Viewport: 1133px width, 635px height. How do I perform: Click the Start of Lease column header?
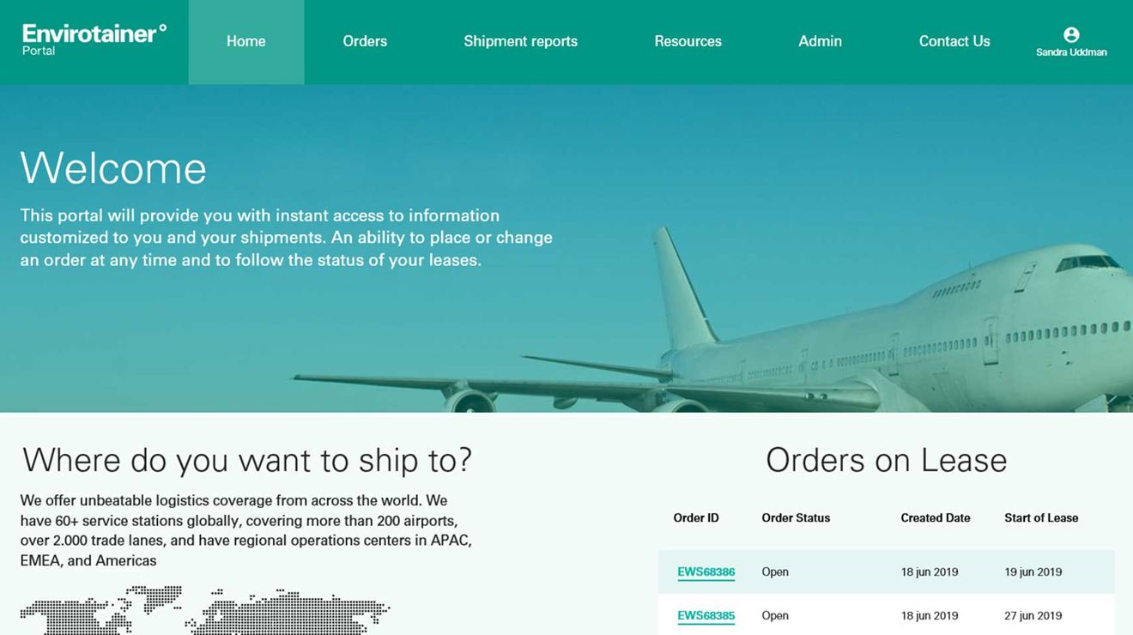click(1041, 518)
